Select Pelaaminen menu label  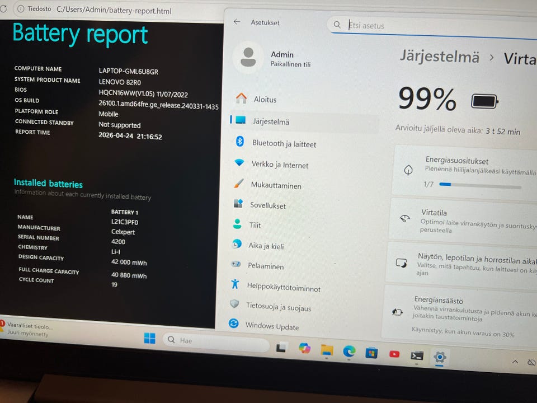click(x=266, y=266)
